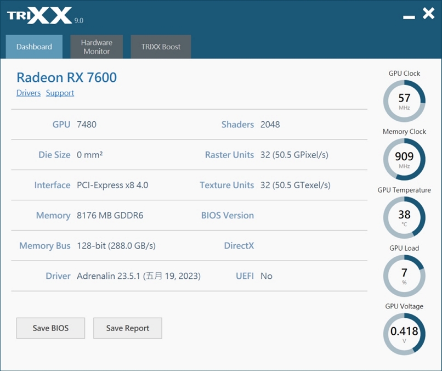Click the UEFI label
442x371 pixels.
point(245,276)
